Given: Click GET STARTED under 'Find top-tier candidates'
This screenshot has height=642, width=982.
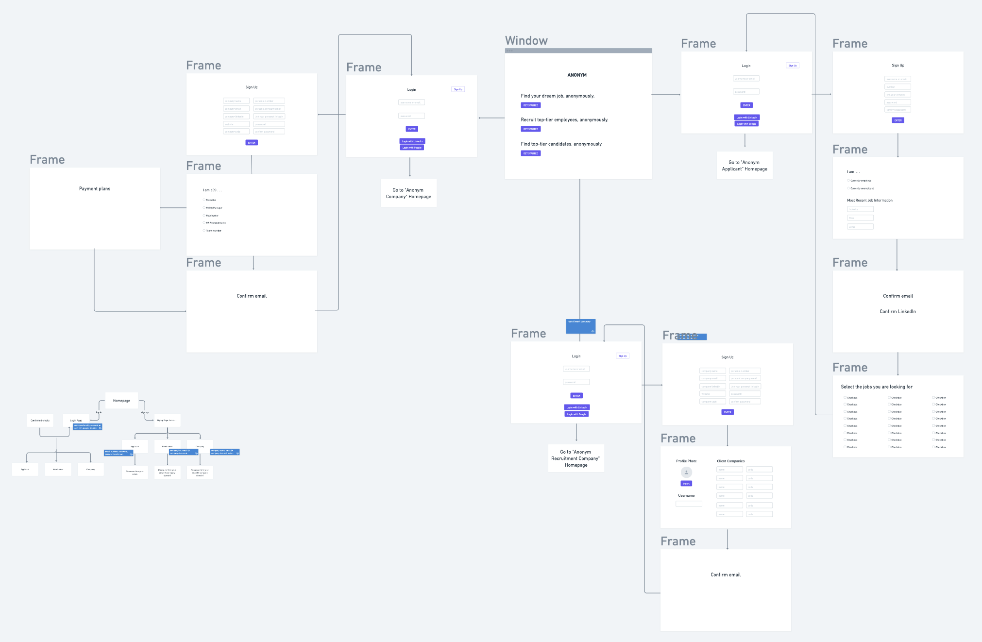Looking at the screenshot, I should tap(530, 153).
